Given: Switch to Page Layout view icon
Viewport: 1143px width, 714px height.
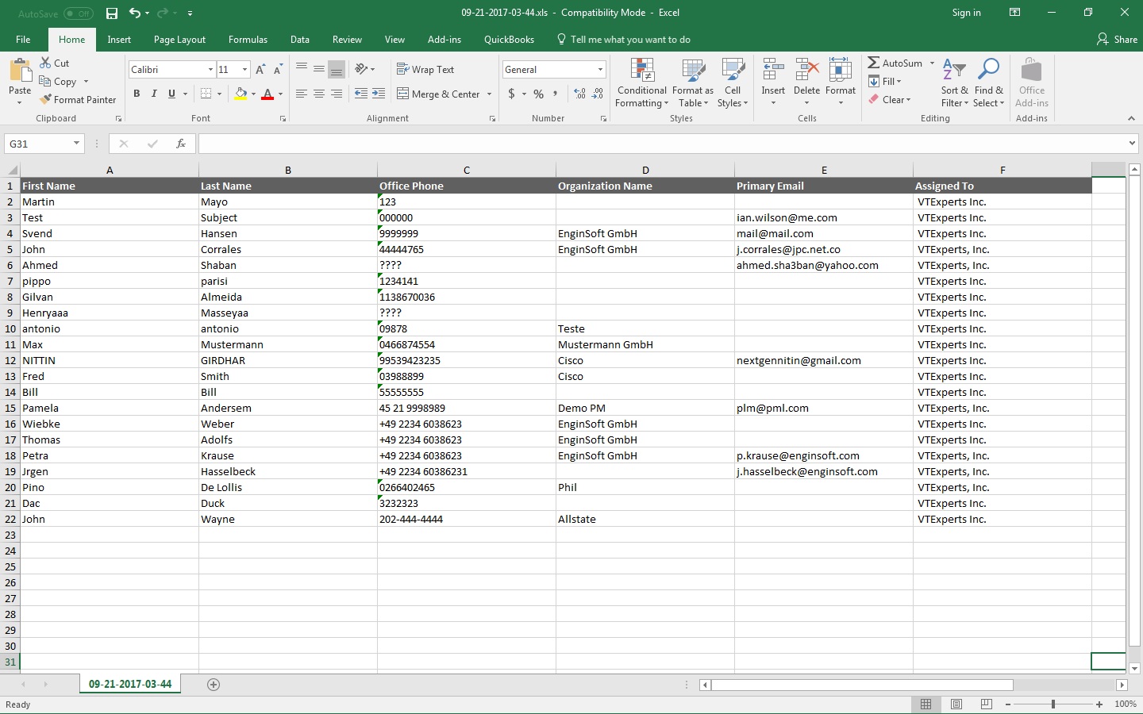Looking at the screenshot, I should tap(956, 704).
